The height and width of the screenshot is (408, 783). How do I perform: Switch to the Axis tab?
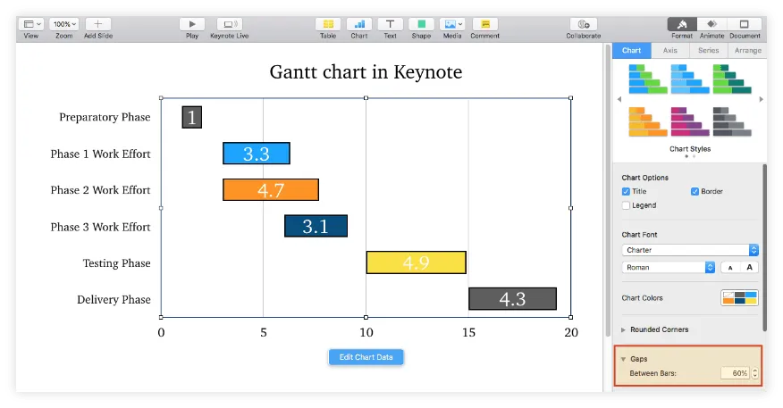(x=669, y=51)
